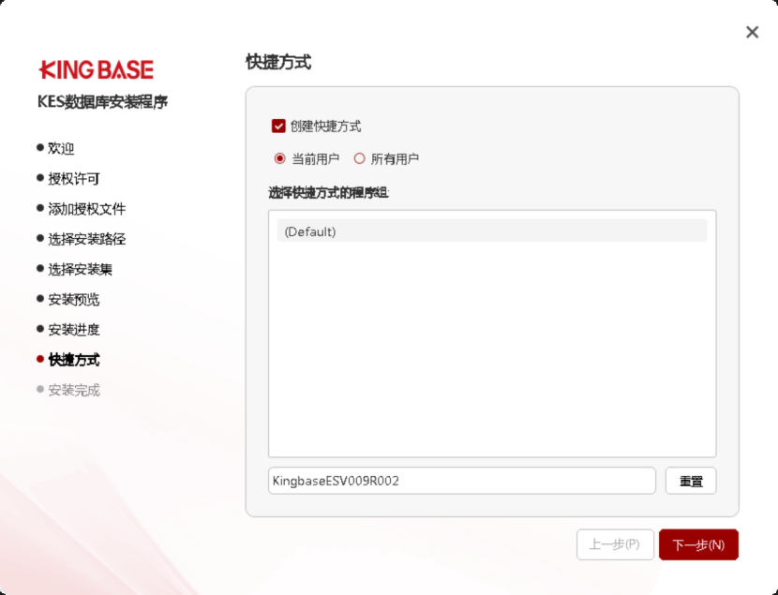Click the Kingbase logo
Image resolution: width=778 pixels, height=595 pixels.
pos(96,69)
